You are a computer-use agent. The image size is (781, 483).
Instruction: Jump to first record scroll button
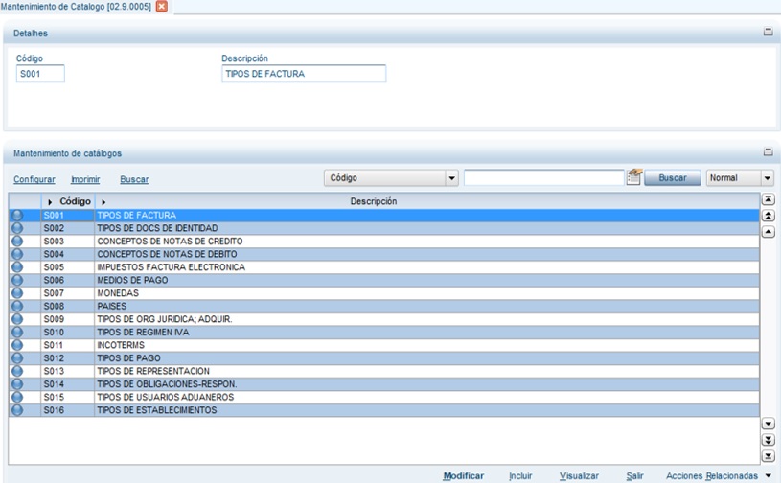tap(768, 199)
